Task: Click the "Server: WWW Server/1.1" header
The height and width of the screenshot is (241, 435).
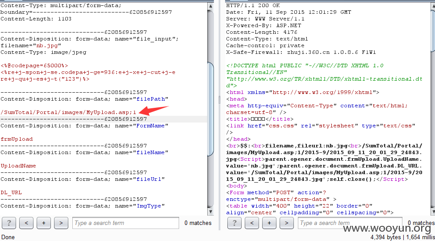Action: click(265, 19)
